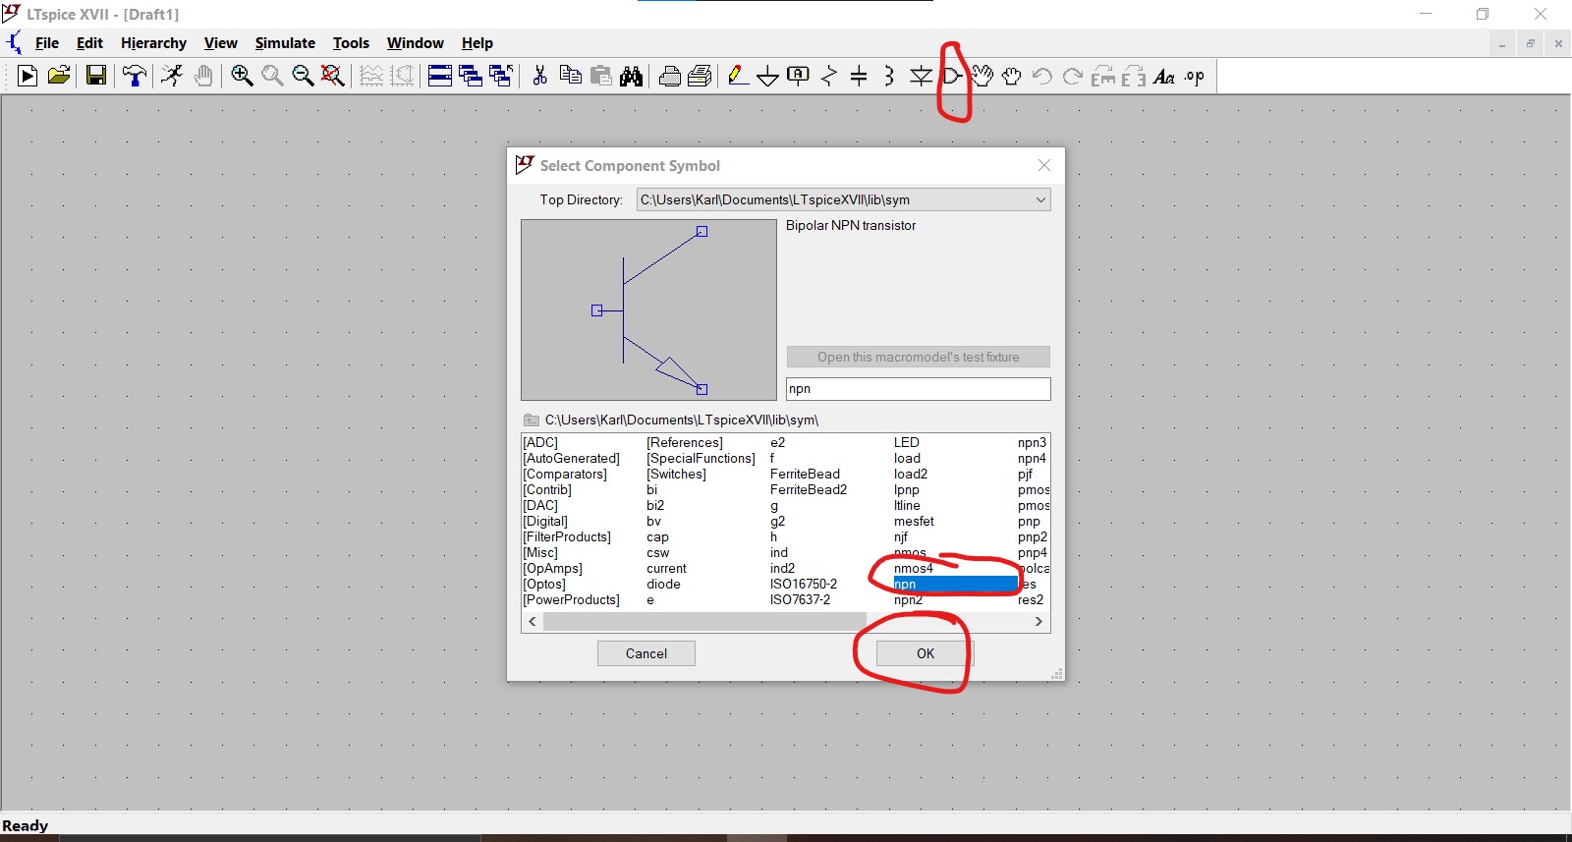Close the Select Component Symbol dialog

coord(1044,165)
